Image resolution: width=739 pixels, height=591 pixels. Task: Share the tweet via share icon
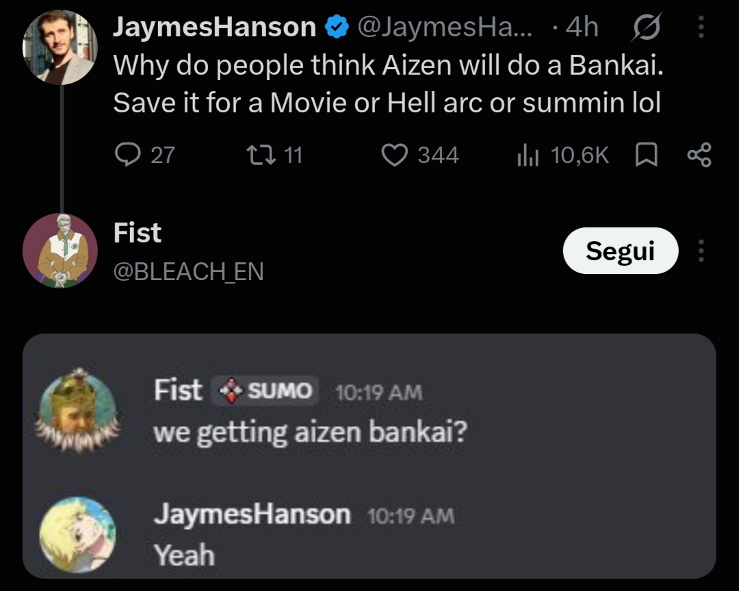tap(699, 155)
